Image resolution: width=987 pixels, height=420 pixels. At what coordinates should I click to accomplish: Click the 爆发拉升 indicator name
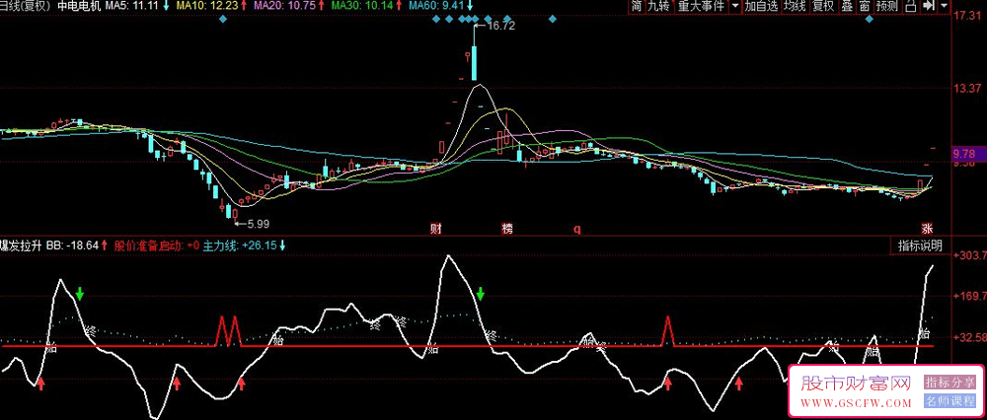point(21,245)
